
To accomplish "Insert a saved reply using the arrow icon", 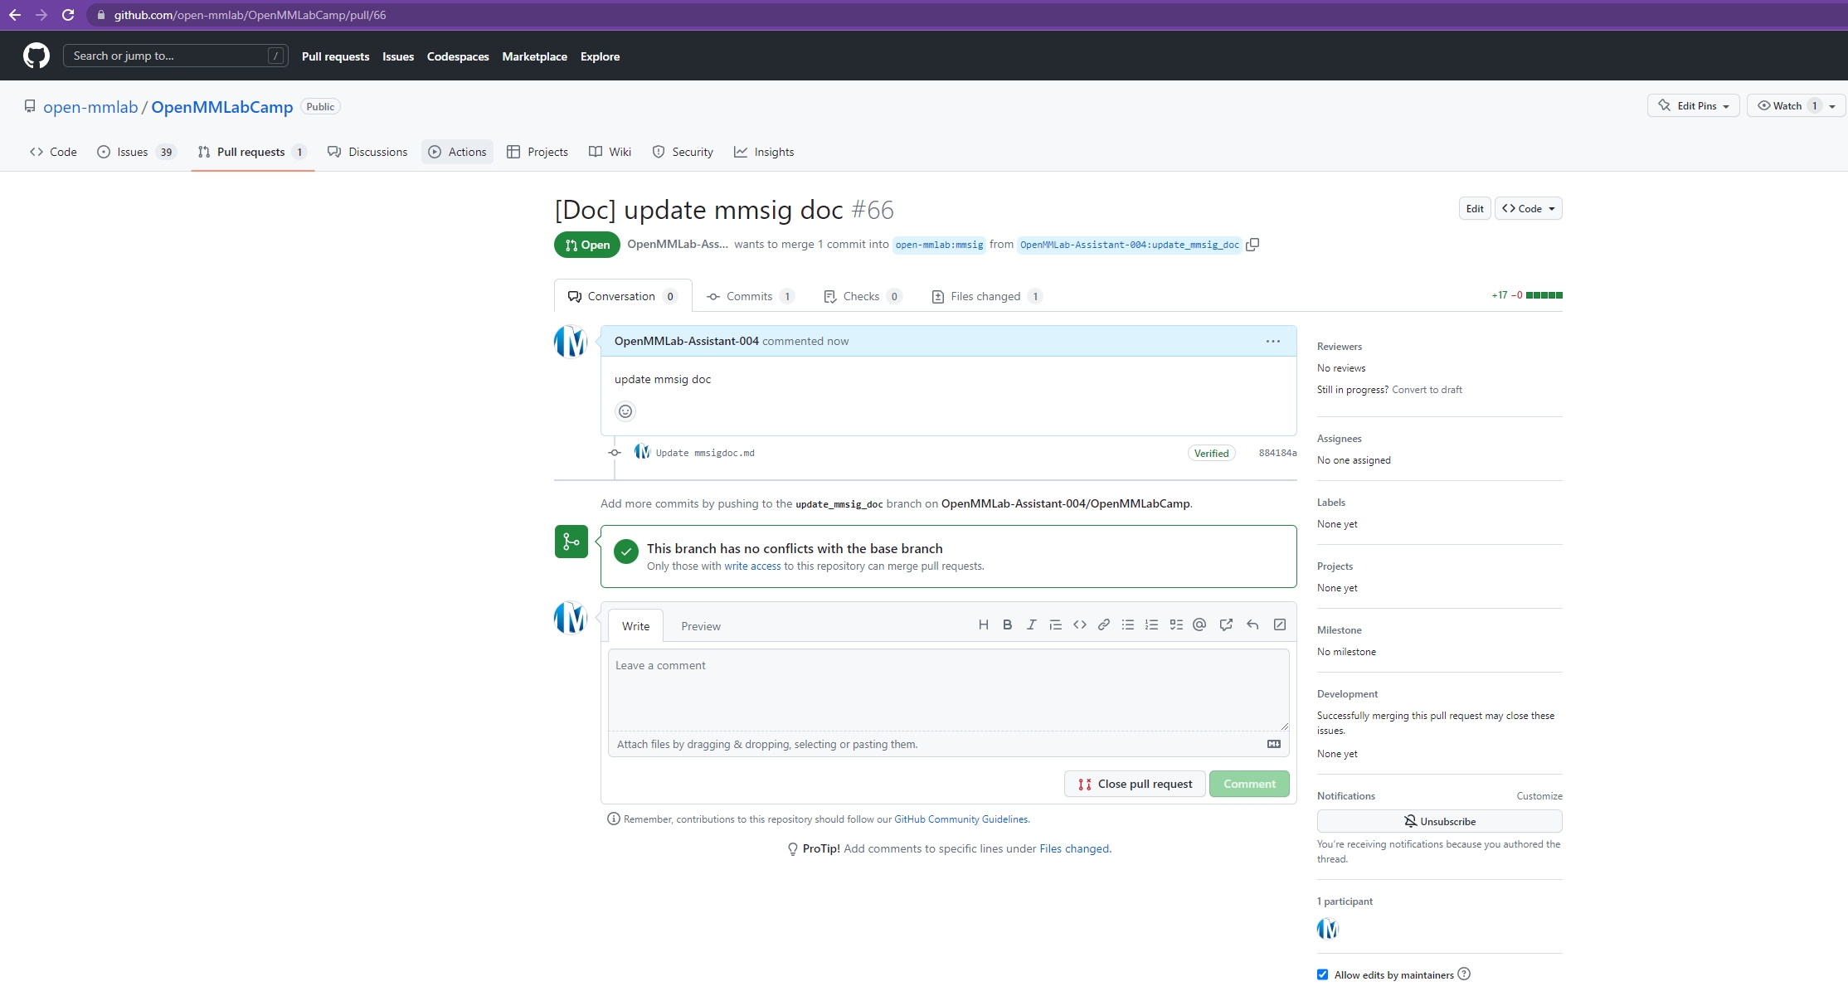I will 1252,625.
